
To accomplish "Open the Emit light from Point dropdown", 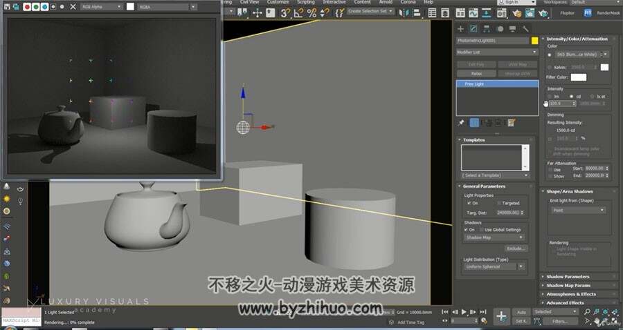I will (578, 211).
